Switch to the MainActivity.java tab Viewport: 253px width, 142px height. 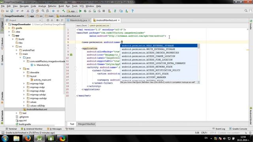pos(78,20)
